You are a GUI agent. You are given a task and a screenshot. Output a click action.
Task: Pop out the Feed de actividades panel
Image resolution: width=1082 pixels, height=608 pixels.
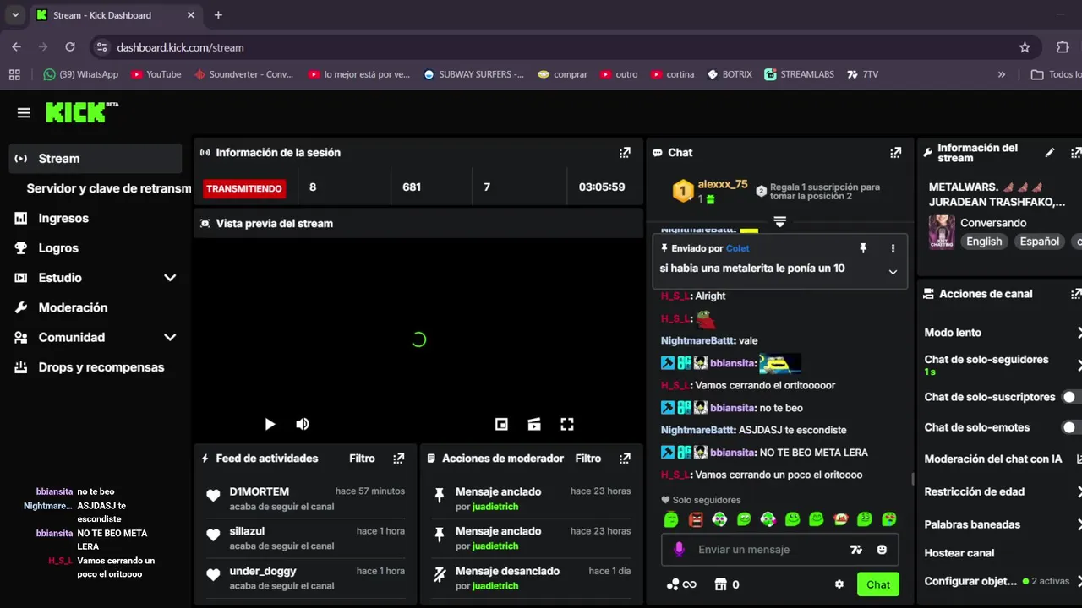[399, 459]
